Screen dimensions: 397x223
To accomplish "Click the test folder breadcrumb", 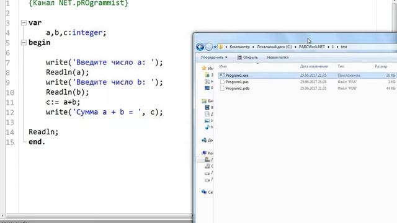I will click(344, 47).
